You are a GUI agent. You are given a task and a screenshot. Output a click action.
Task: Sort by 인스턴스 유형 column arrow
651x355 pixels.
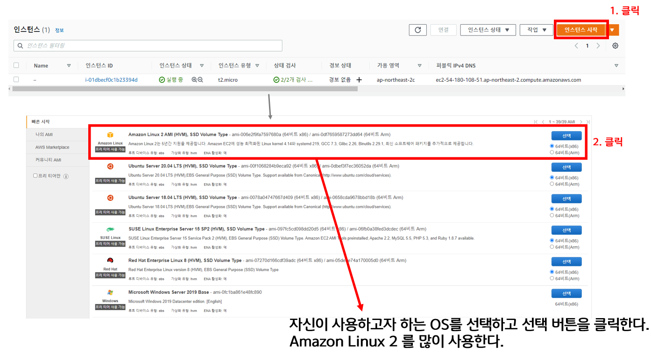pyautogui.click(x=257, y=66)
